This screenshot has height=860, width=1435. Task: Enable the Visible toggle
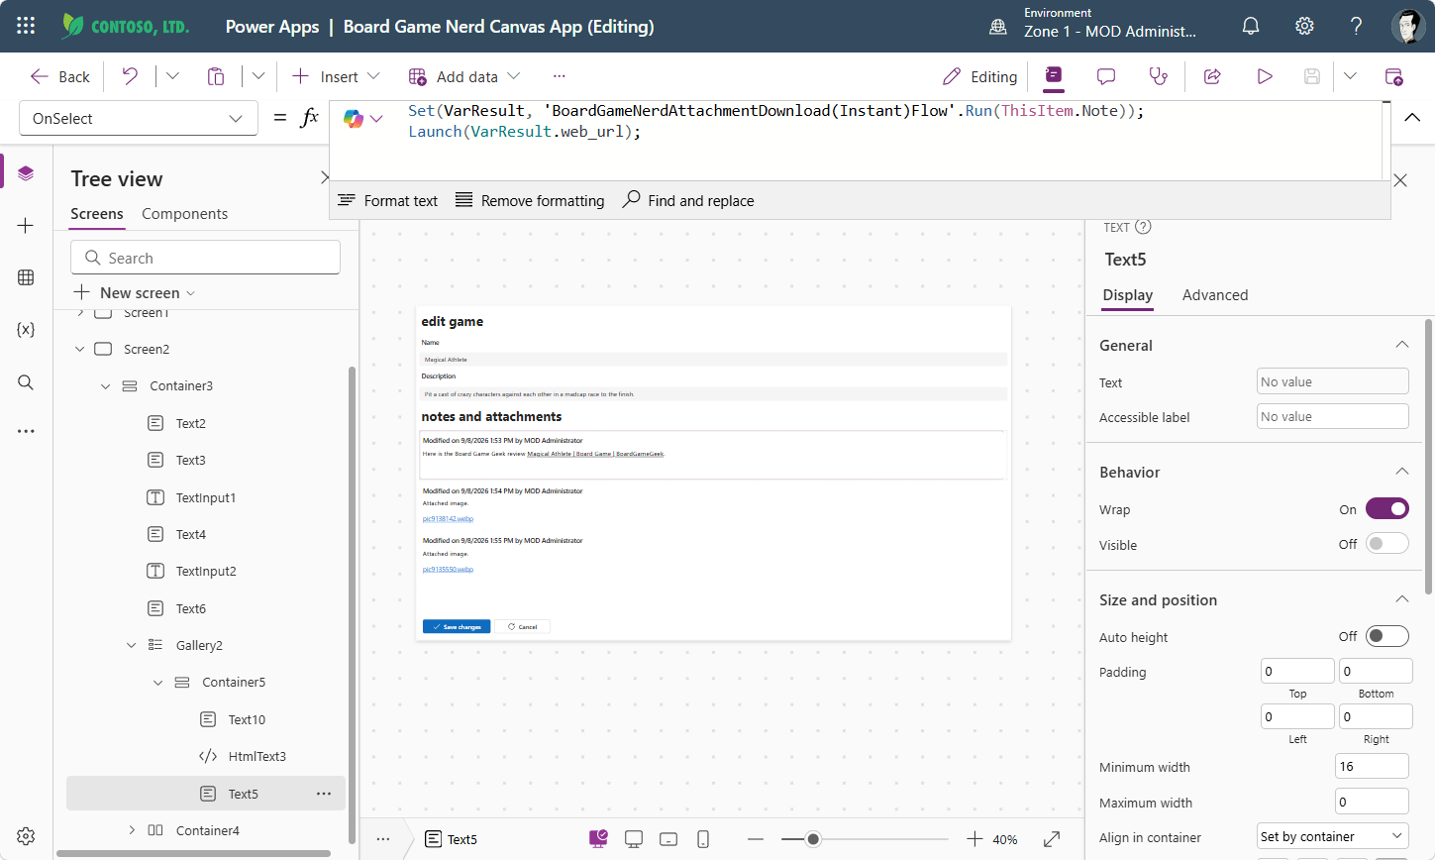coord(1386,543)
